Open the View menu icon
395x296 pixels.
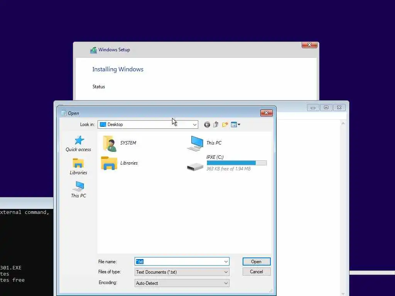click(x=236, y=124)
